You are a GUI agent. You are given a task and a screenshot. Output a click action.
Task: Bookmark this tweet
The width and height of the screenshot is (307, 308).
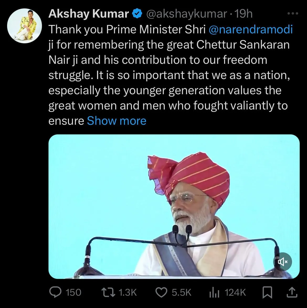(x=267, y=292)
